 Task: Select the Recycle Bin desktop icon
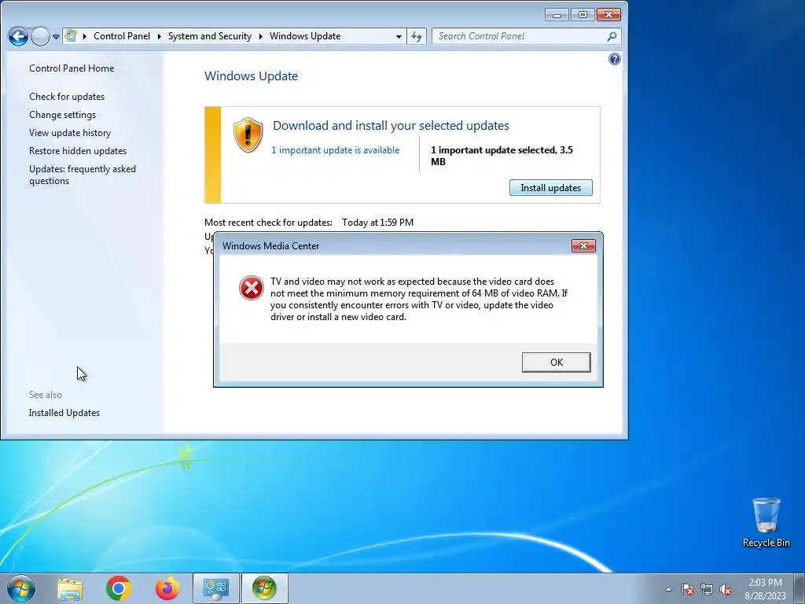tap(766, 522)
